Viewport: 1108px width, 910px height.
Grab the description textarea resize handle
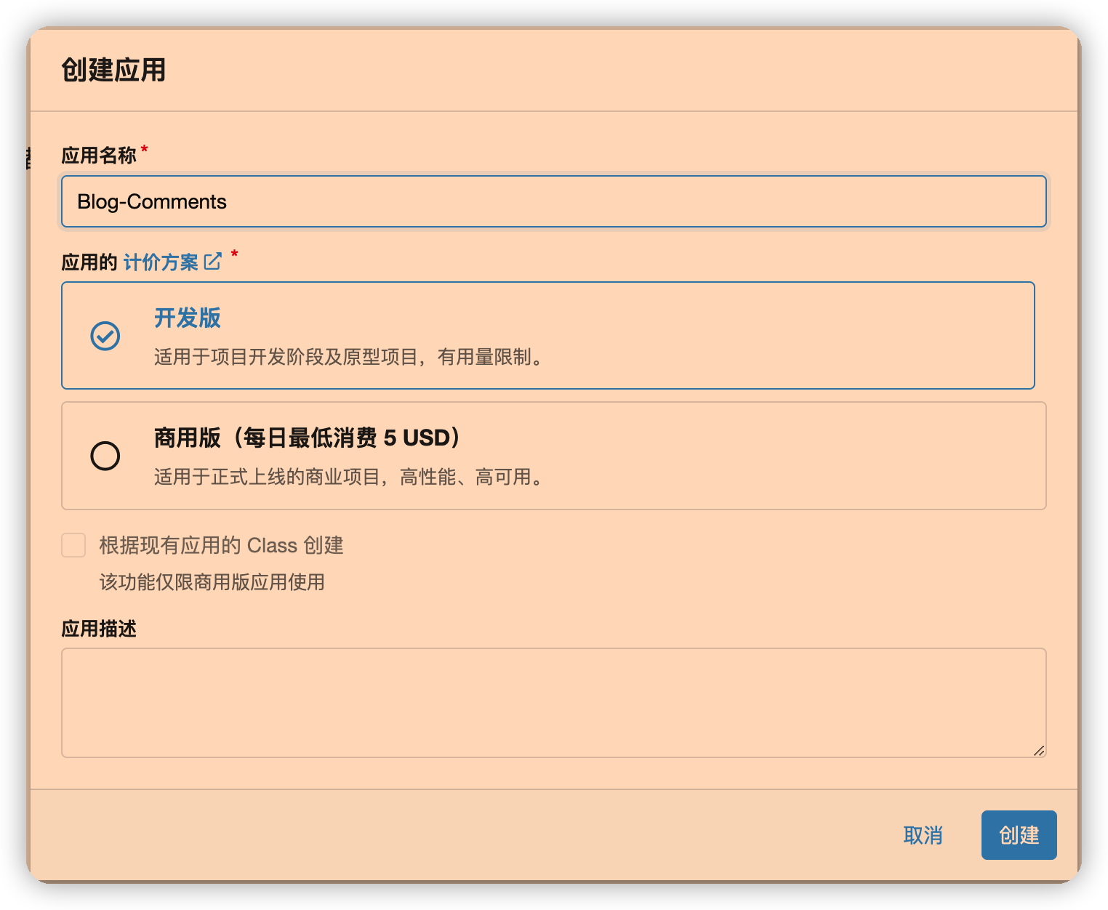pos(1039,751)
